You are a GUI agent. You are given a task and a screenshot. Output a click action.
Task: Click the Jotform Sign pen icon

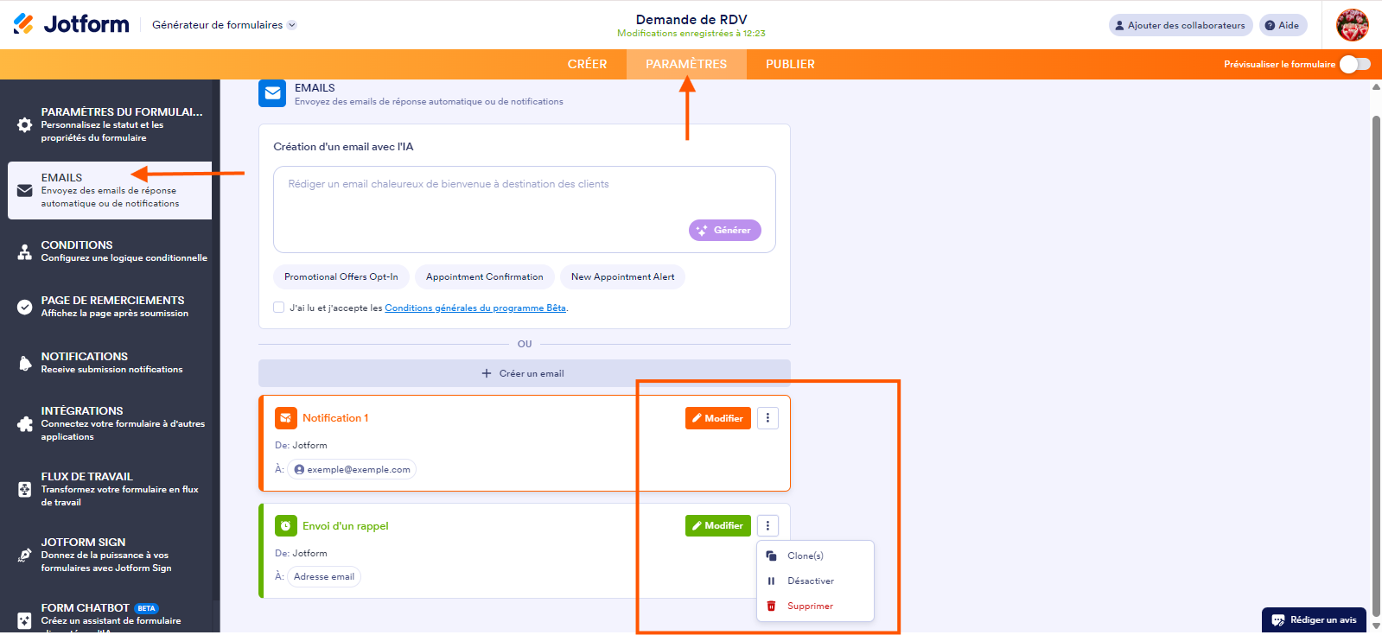[25, 555]
